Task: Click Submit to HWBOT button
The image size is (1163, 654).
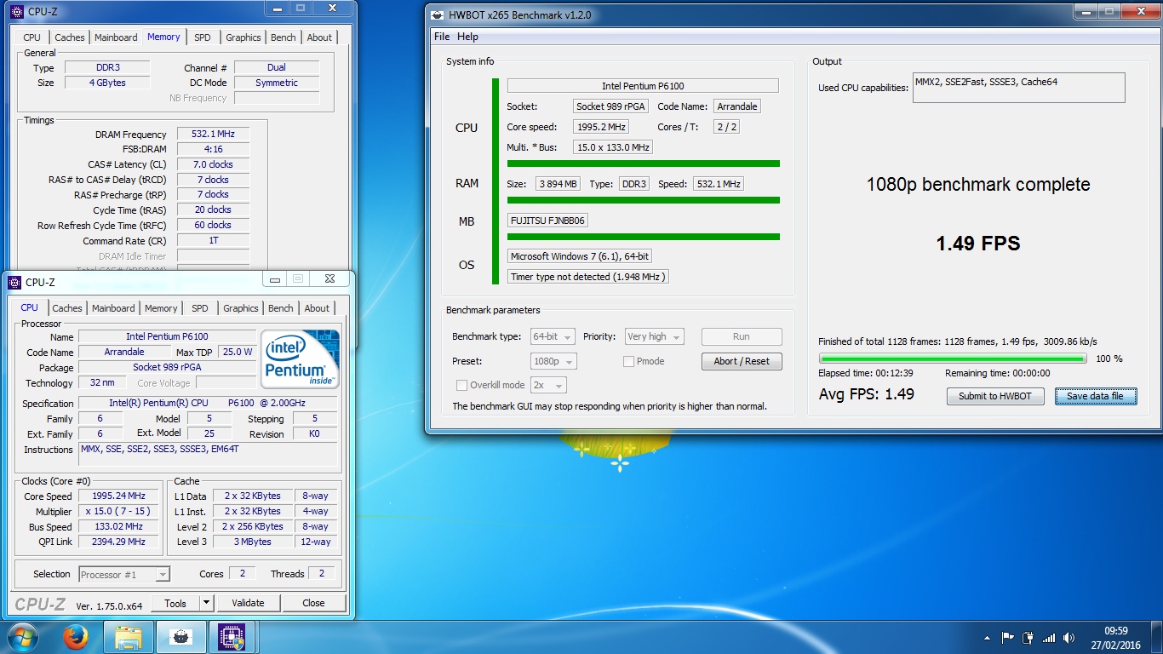Action: (x=995, y=396)
